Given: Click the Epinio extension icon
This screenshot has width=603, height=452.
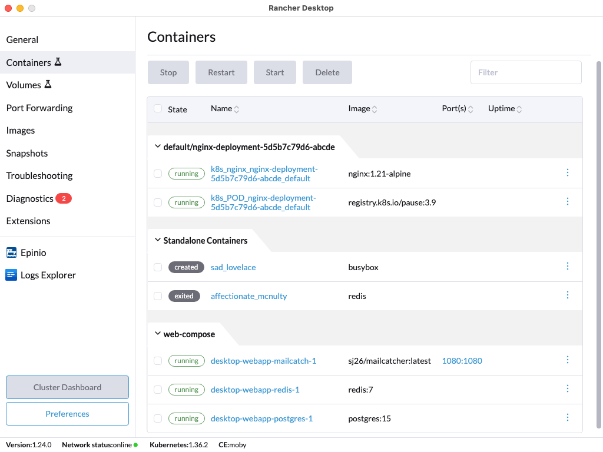Looking at the screenshot, I should pyautogui.click(x=12, y=252).
